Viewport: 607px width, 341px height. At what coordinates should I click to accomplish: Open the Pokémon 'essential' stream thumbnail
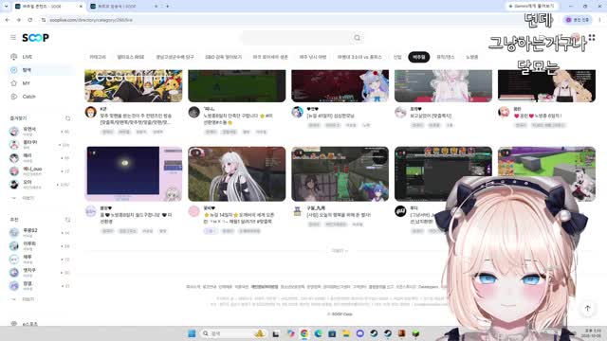[x=134, y=86]
